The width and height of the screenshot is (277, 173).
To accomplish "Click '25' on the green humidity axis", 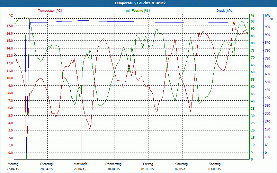I will pos(253,123).
